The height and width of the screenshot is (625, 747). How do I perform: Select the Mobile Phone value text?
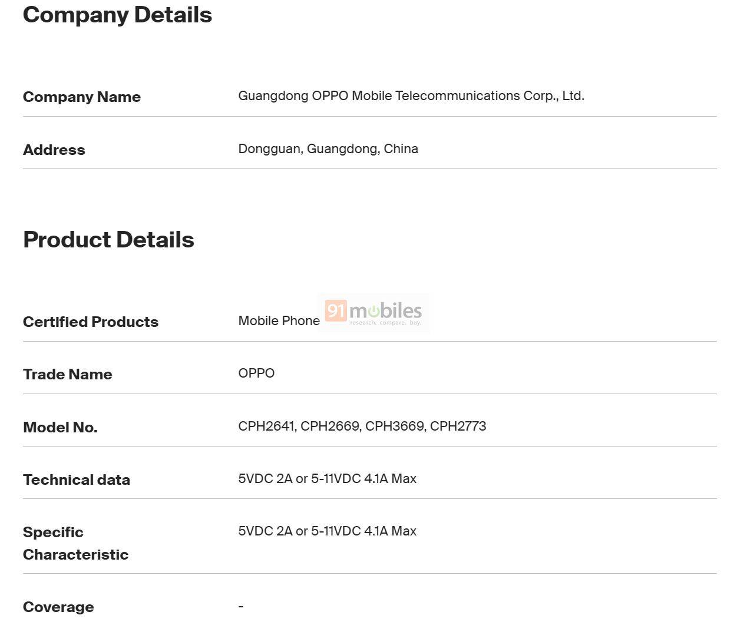pos(279,321)
